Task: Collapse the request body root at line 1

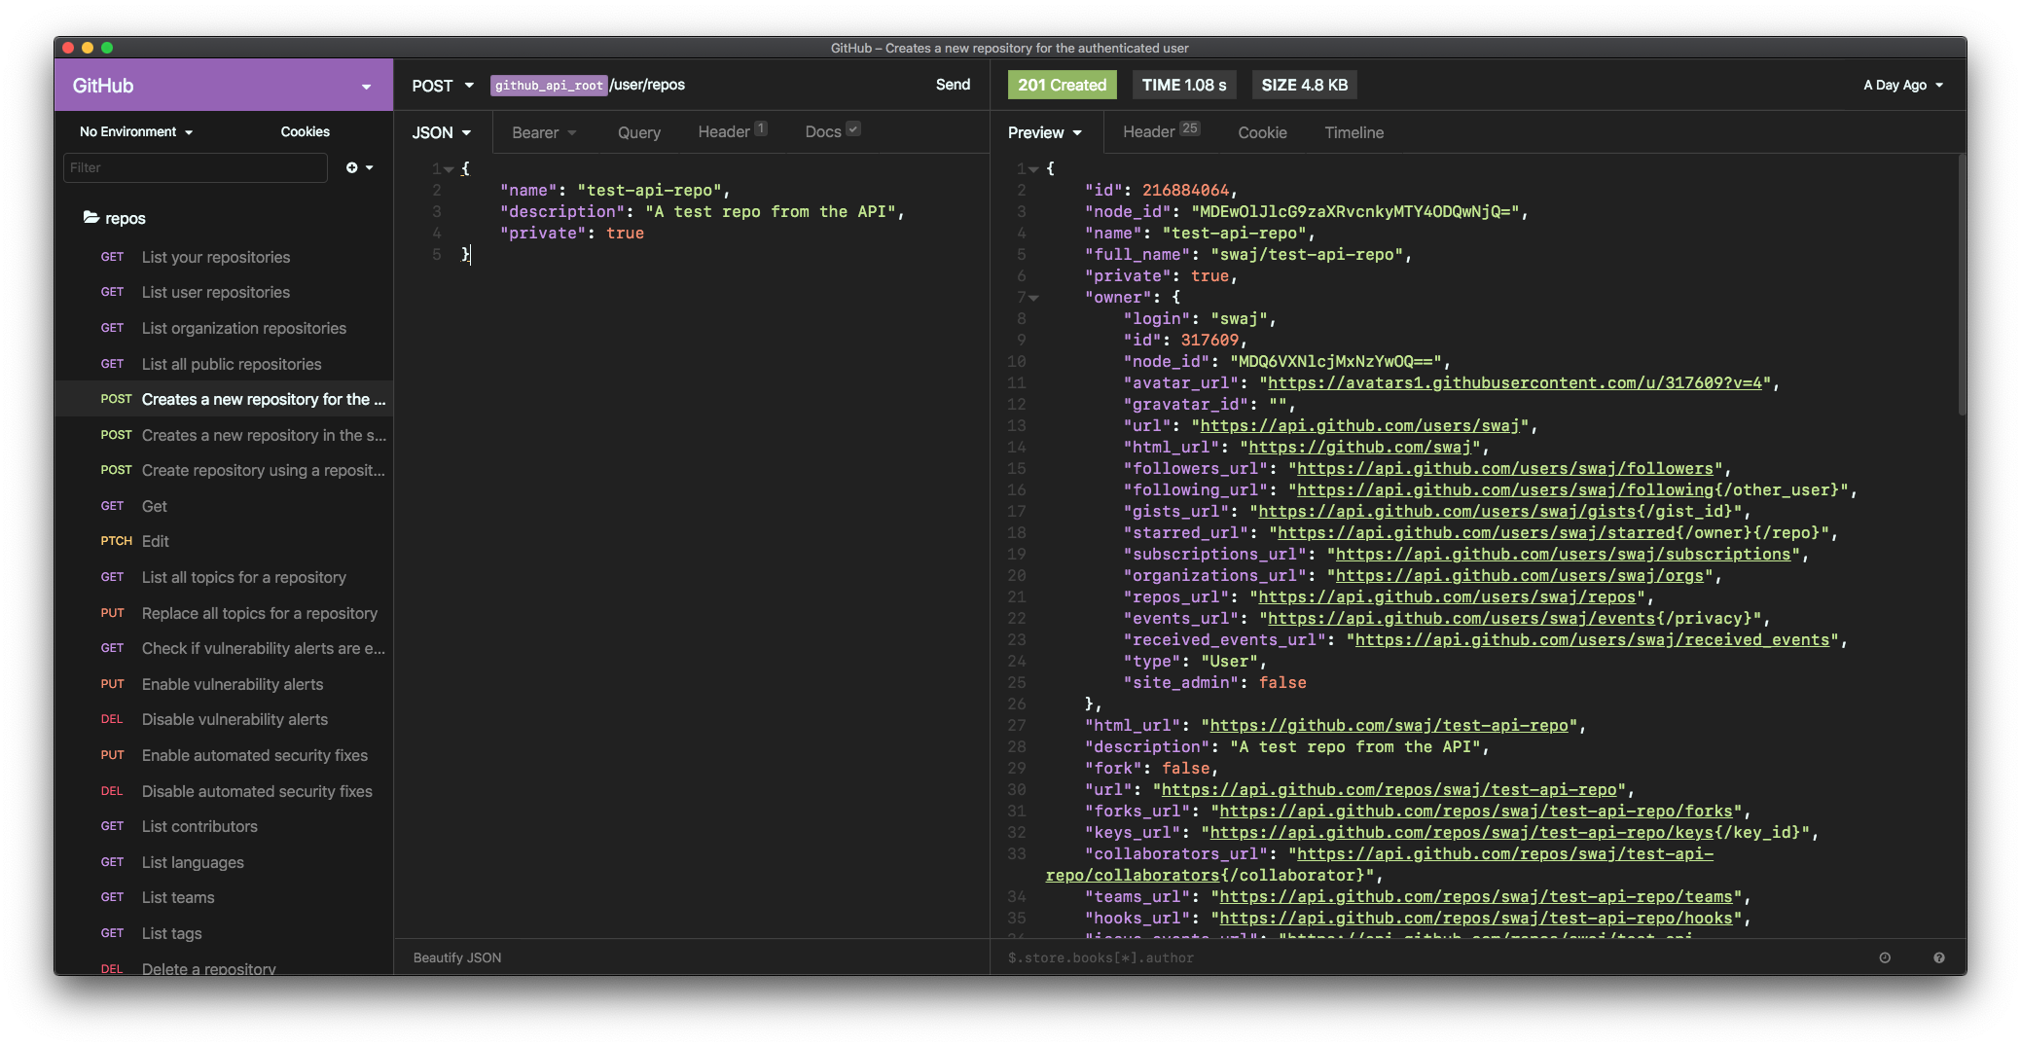Action: click(x=450, y=169)
